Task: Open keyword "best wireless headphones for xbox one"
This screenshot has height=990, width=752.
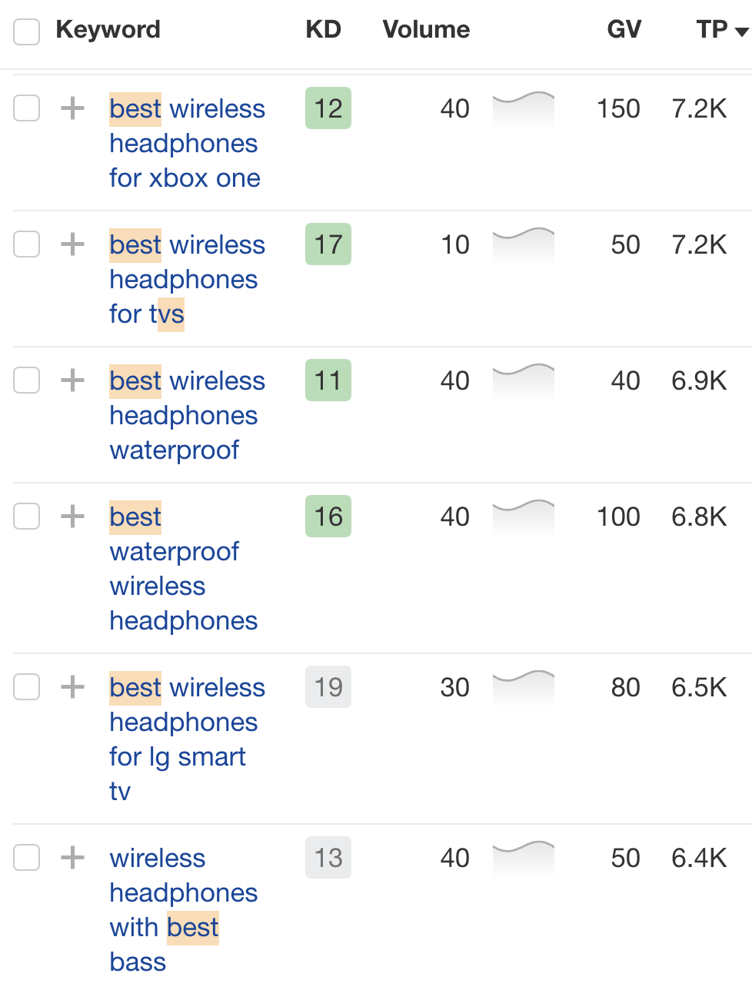Action: (186, 143)
